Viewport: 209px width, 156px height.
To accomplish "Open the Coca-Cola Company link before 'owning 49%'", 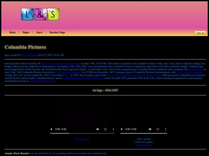I will (189, 72).
